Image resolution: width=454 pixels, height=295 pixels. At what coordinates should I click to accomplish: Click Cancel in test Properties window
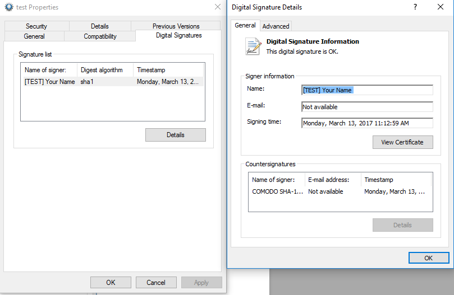156,283
